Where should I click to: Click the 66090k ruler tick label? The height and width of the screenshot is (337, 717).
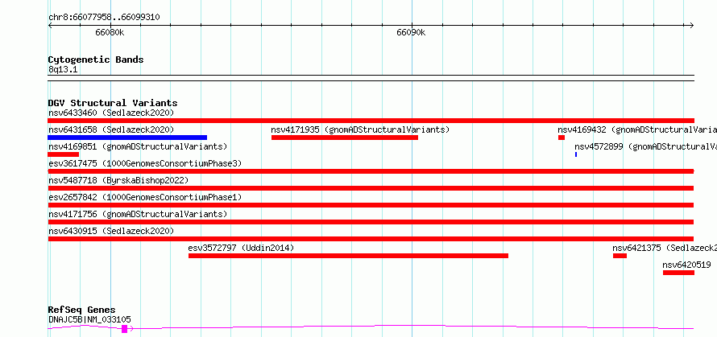pyautogui.click(x=411, y=33)
